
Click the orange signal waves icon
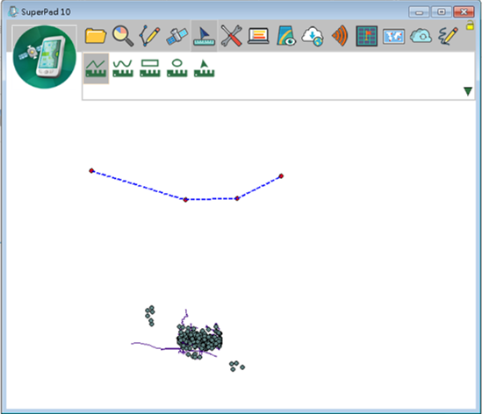coord(340,36)
